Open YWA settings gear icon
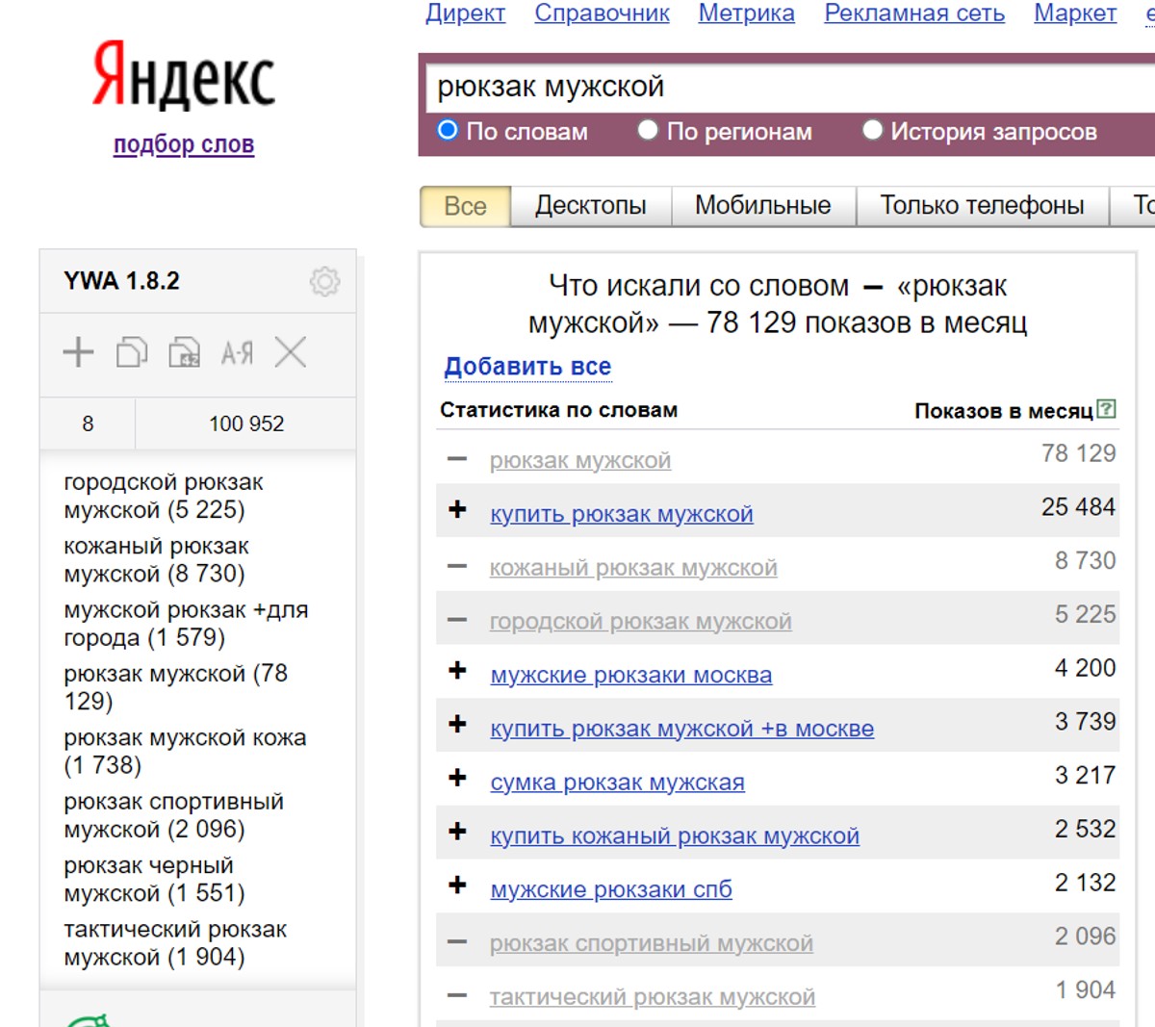This screenshot has width=1155, height=1027. coord(324,281)
